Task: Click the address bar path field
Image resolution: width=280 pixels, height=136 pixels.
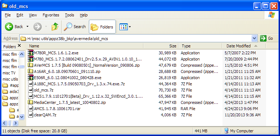Action: pyautogui.click(x=136, y=38)
